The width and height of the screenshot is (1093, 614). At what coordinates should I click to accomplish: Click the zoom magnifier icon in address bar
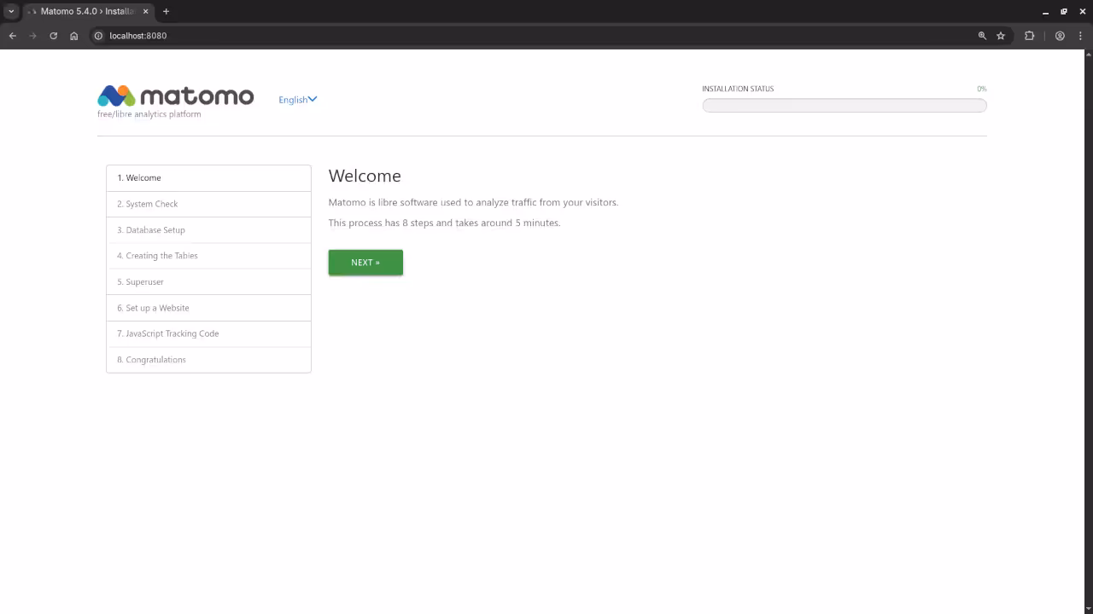pos(982,36)
